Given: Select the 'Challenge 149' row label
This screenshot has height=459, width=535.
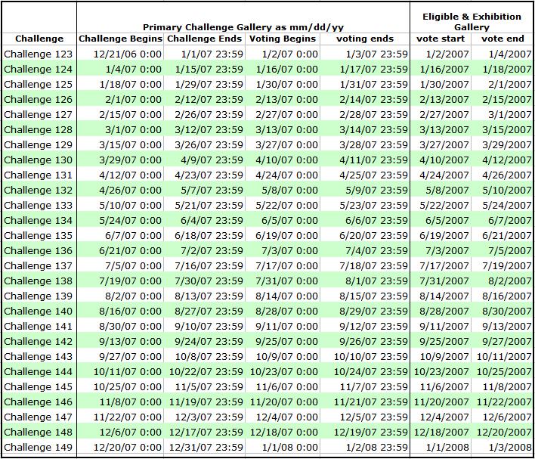Looking at the screenshot, I should point(39,447).
